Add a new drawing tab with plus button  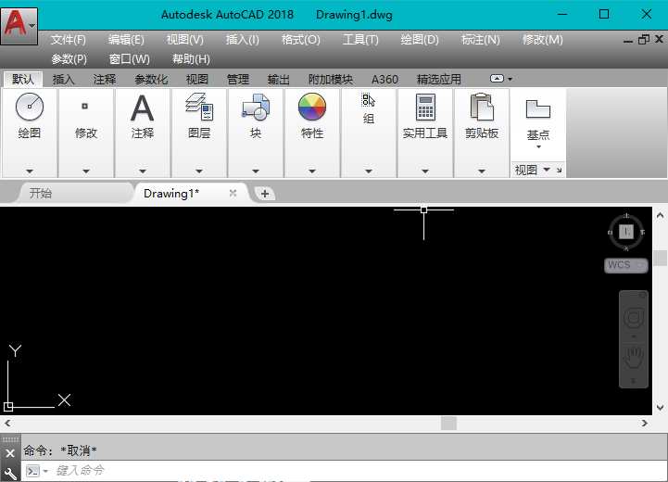[x=265, y=194]
